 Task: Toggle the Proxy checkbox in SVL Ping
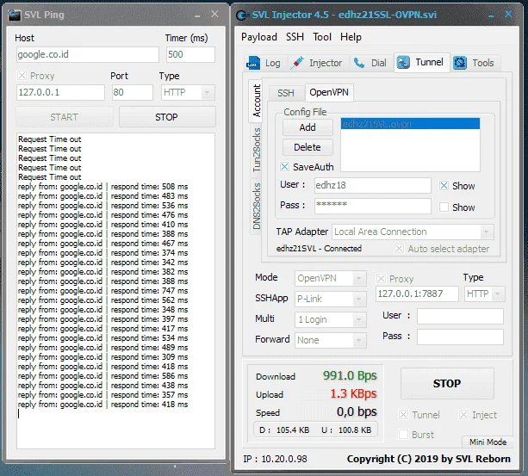click(22, 76)
